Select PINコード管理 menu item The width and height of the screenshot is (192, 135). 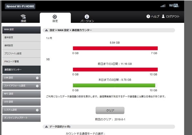[22, 62]
